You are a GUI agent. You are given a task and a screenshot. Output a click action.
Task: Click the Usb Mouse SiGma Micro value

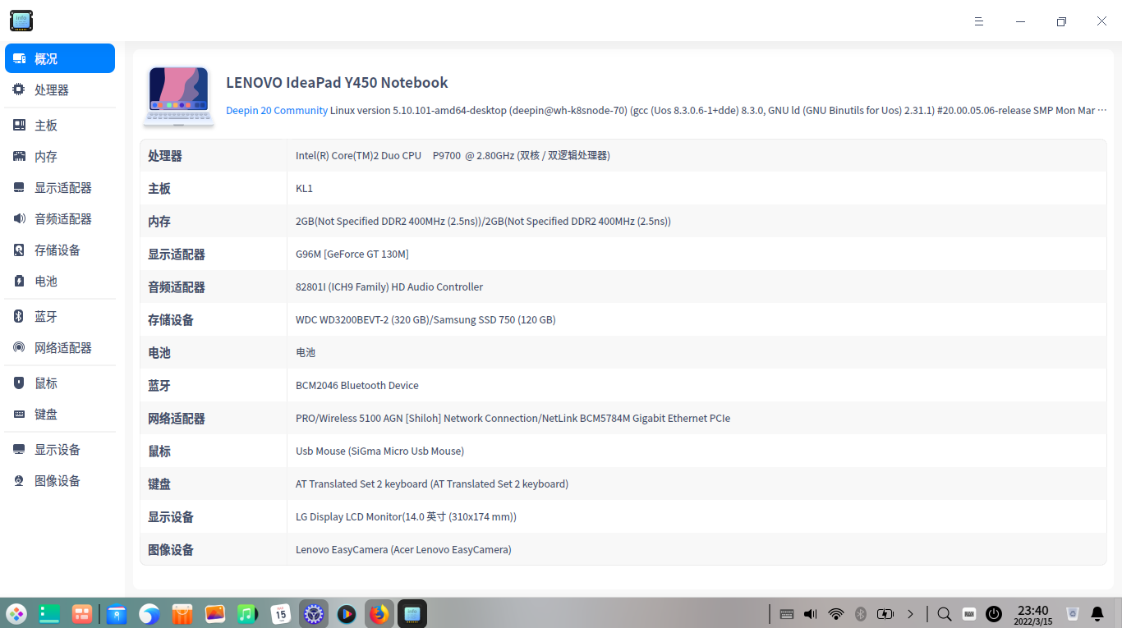click(x=379, y=451)
